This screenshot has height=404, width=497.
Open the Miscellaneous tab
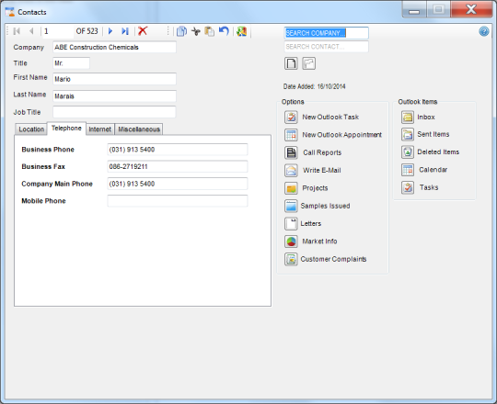[x=139, y=129]
